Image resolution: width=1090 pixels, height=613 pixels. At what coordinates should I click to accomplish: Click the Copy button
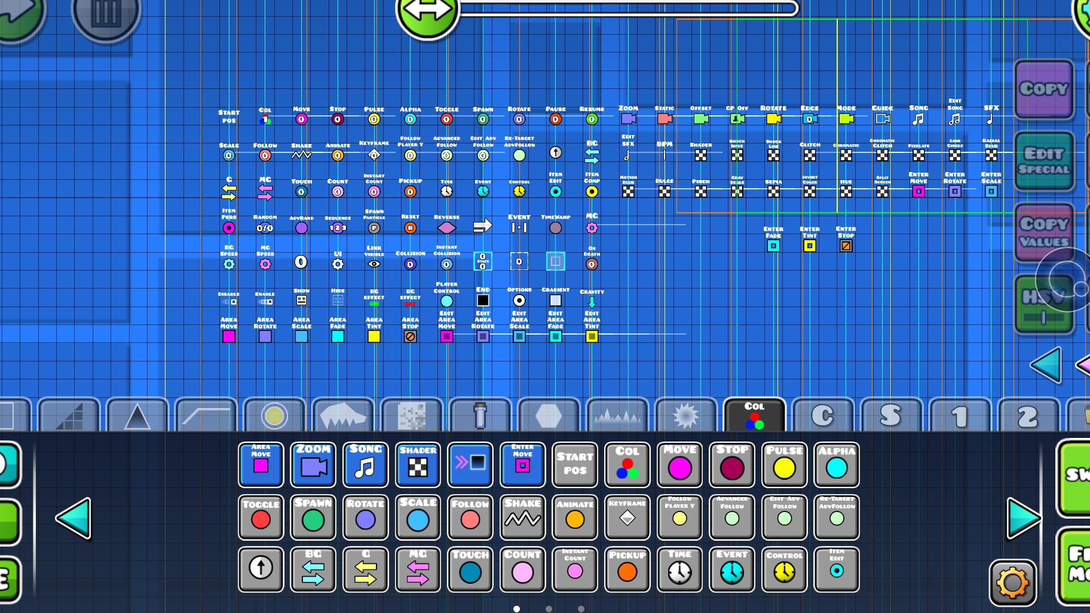click(x=1044, y=90)
